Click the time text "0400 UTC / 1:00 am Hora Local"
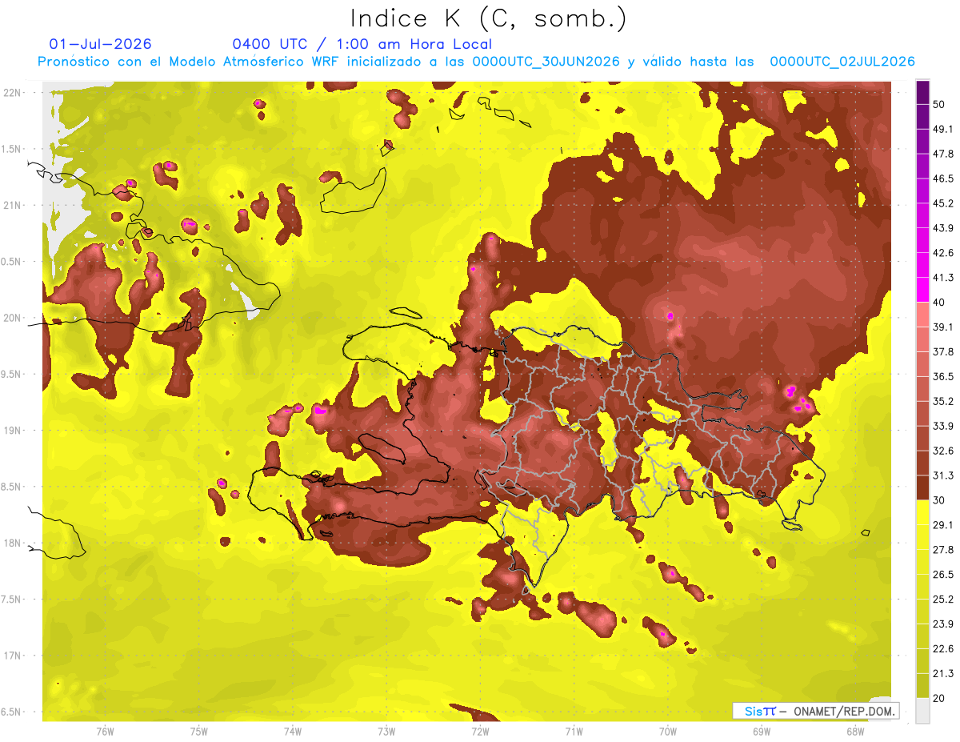 pyautogui.click(x=362, y=44)
